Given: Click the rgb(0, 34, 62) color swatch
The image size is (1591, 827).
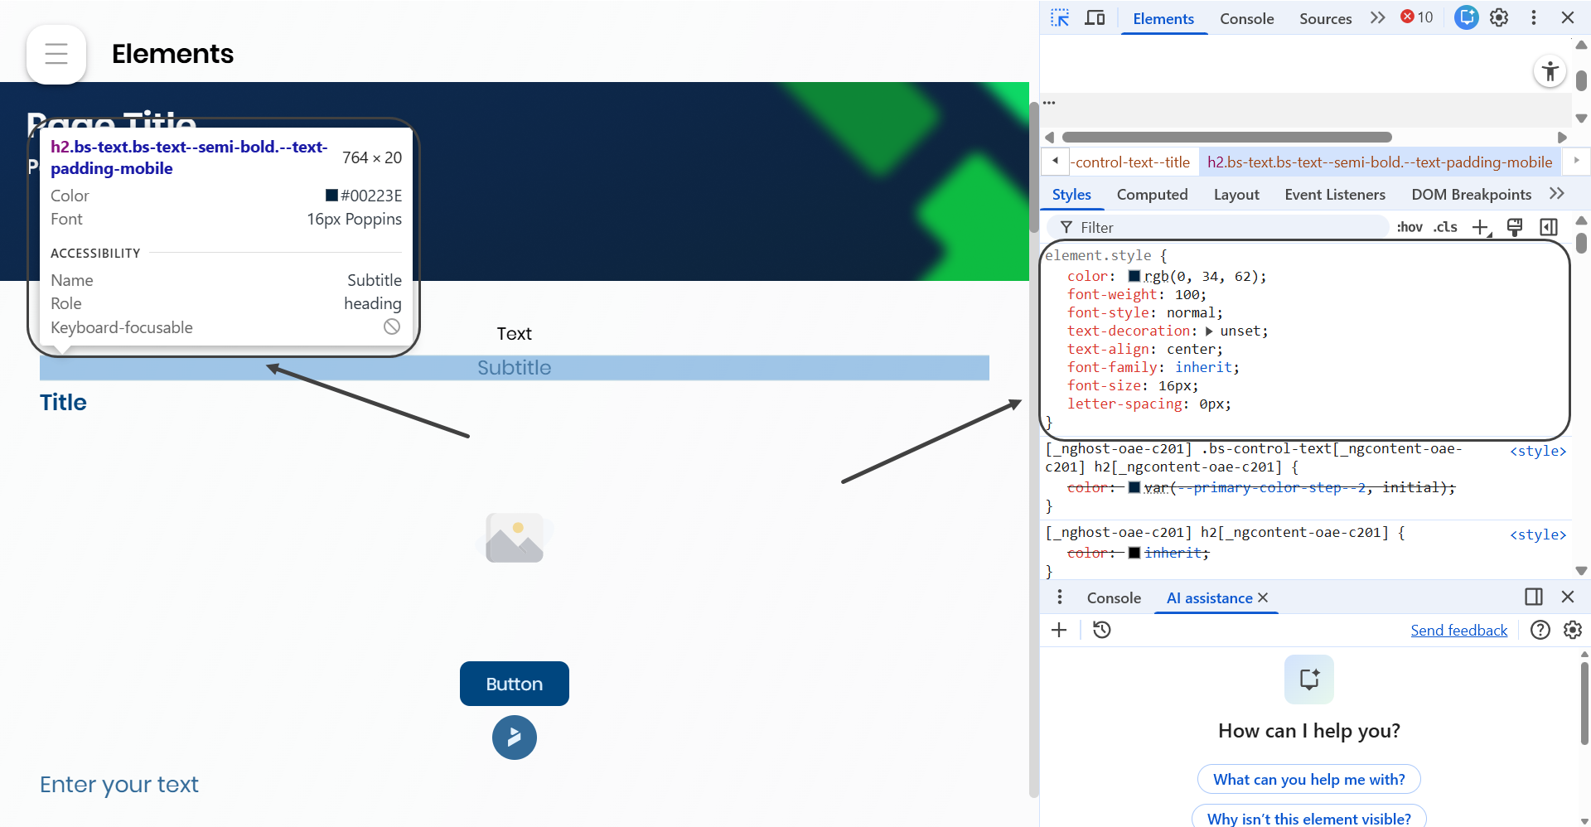Looking at the screenshot, I should (x=1134, y=276).
